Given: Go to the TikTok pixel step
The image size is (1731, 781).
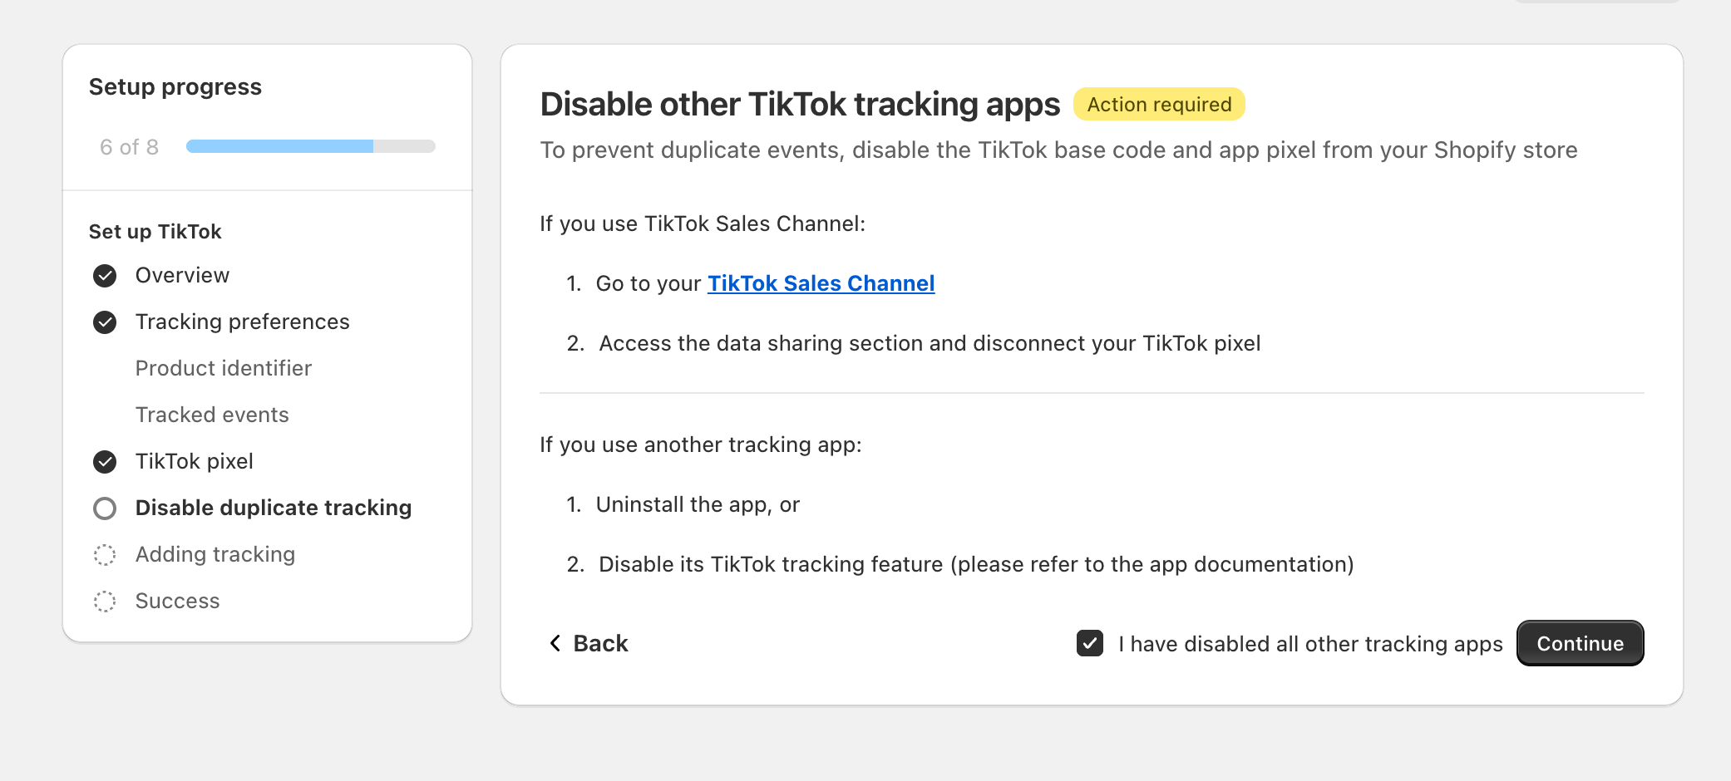Looking at the screenshot, I should coord(194,461).
